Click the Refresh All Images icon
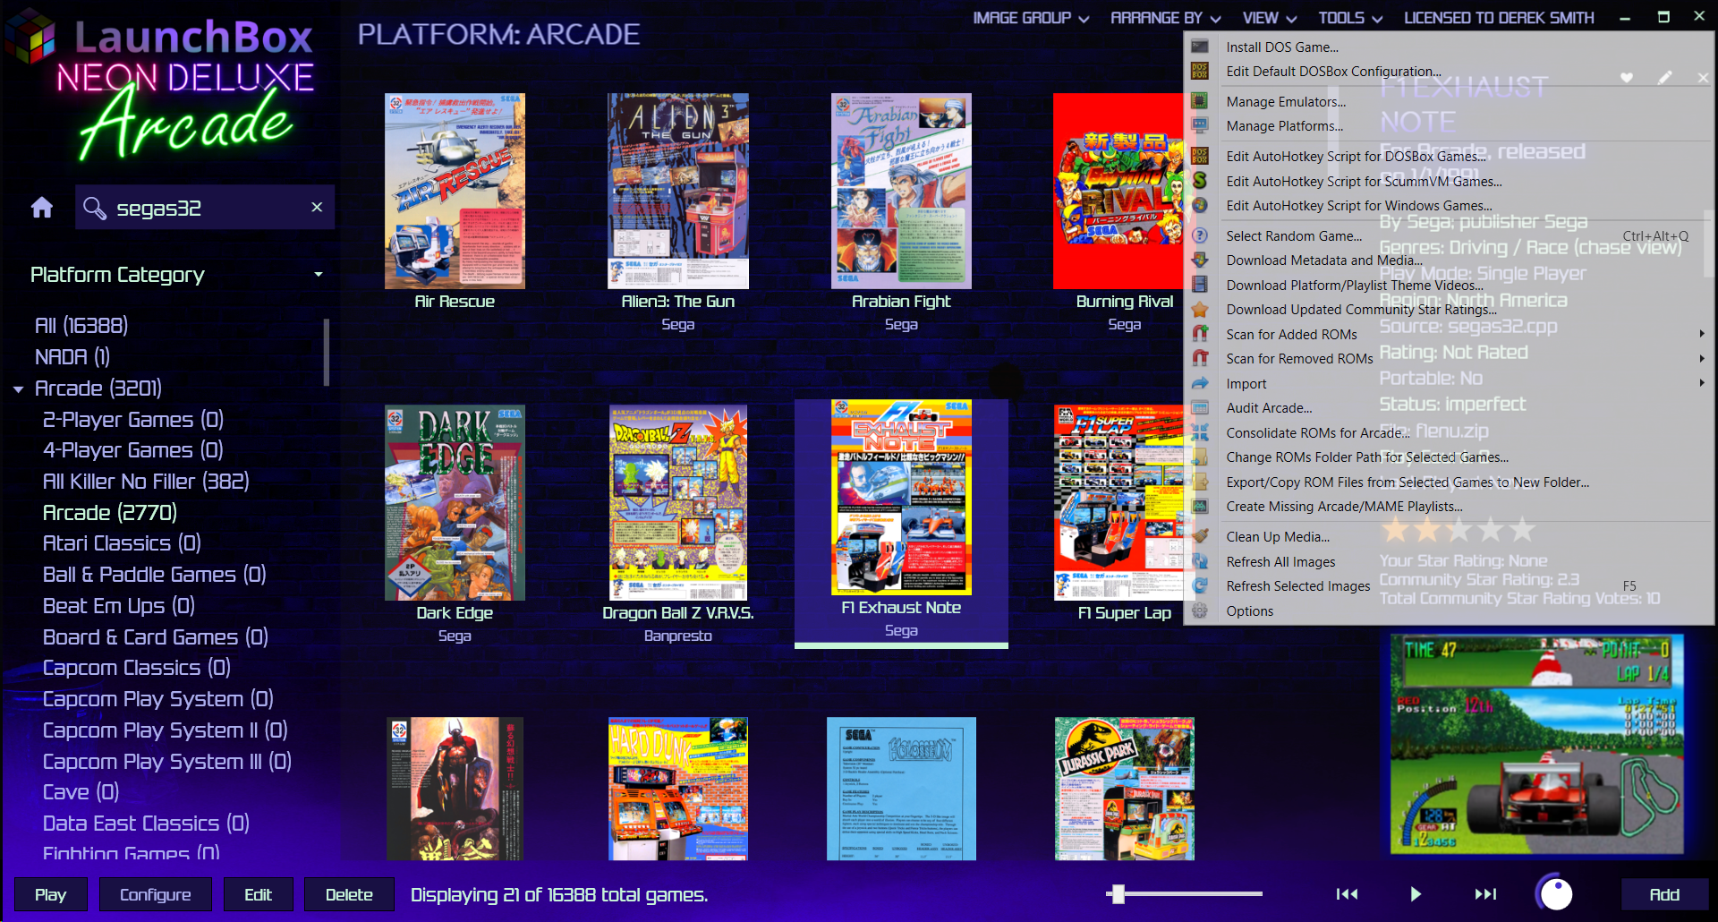 click(1200, 561)
